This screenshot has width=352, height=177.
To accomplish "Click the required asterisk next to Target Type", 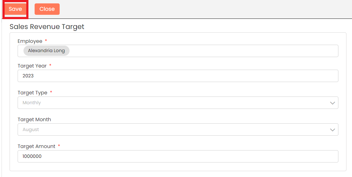I will (x=51, y=92).
